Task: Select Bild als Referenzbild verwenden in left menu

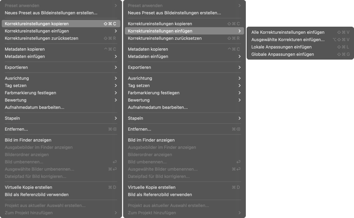Action: click(x=61, y=194)
